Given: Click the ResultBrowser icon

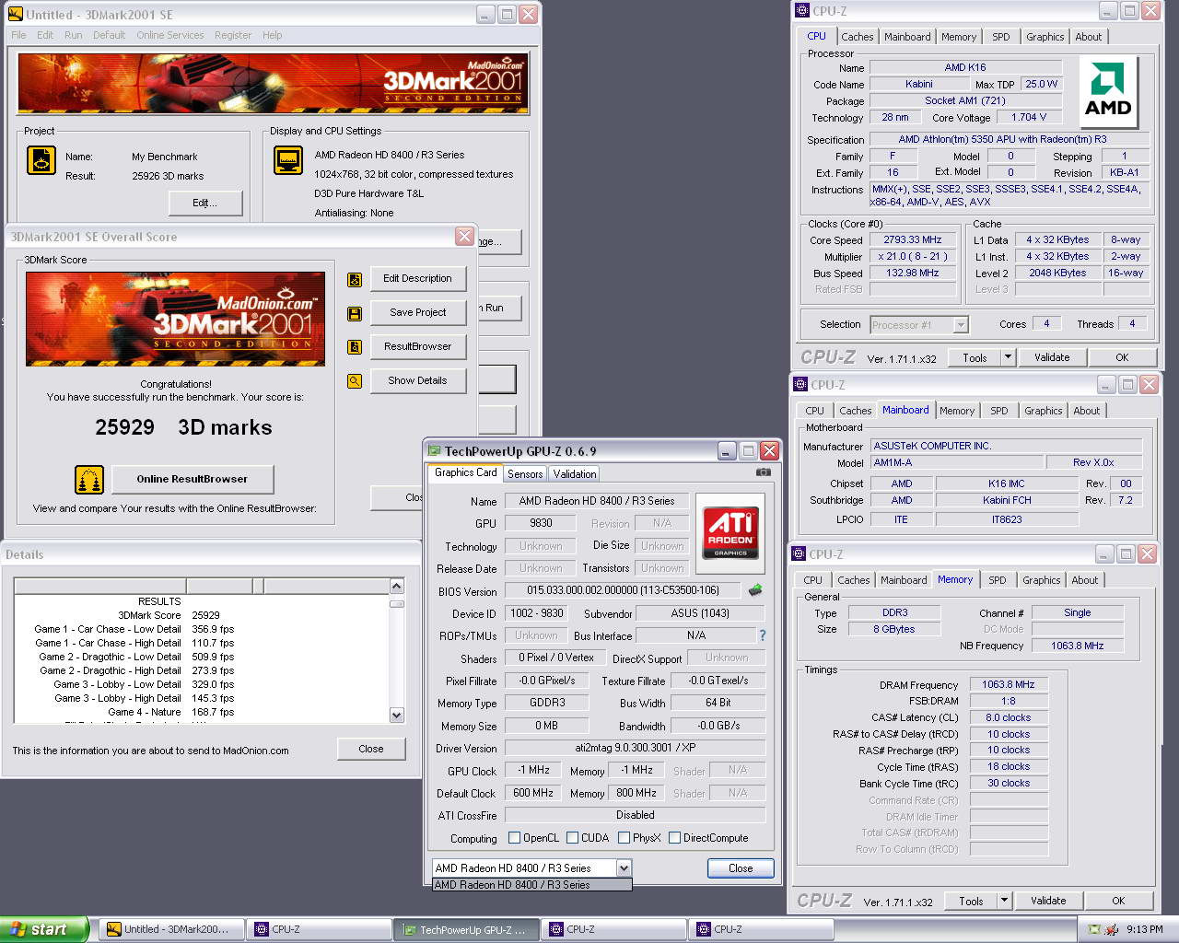Looking at the screenshot, I should coord(355,347).
